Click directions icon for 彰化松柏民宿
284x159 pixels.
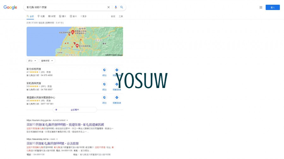(116, 70)
